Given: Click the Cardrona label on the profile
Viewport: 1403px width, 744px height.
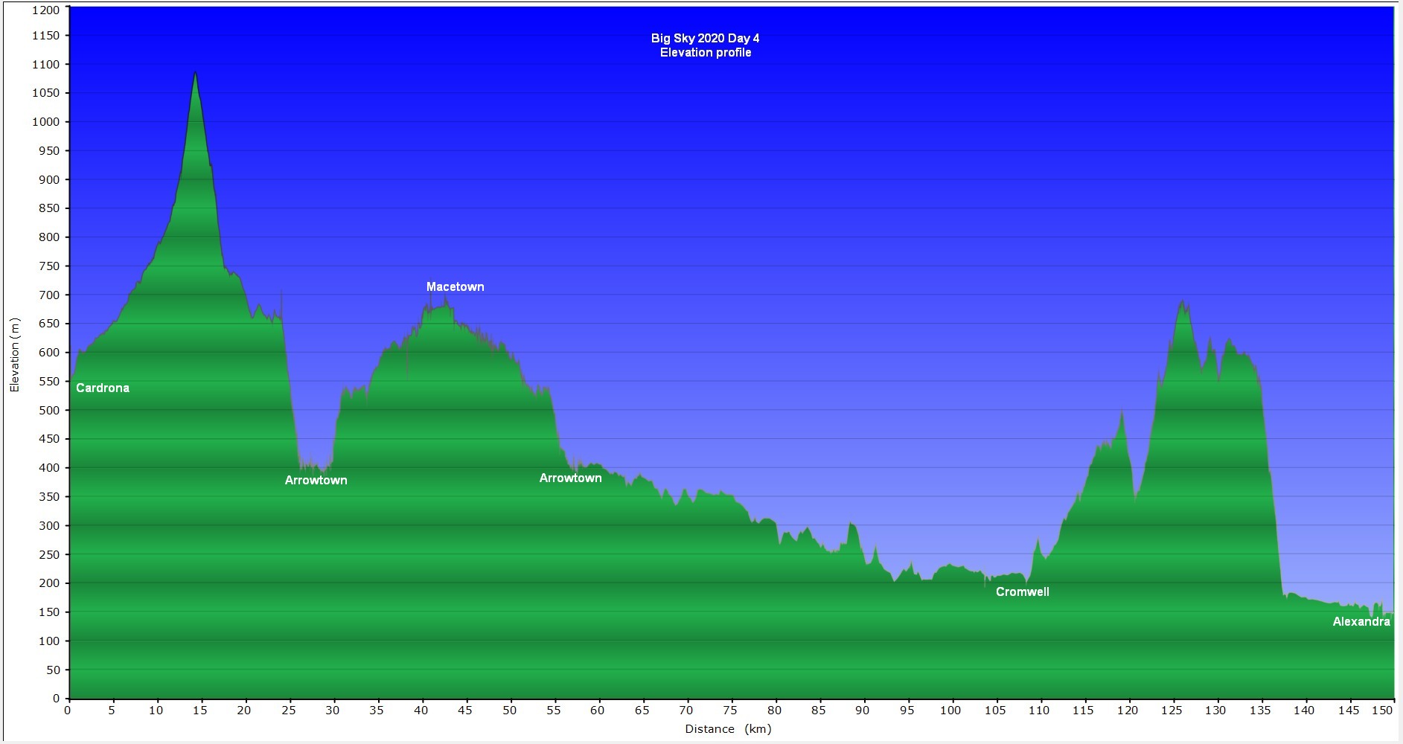Looking at the screenshot, I should (103, 388).
